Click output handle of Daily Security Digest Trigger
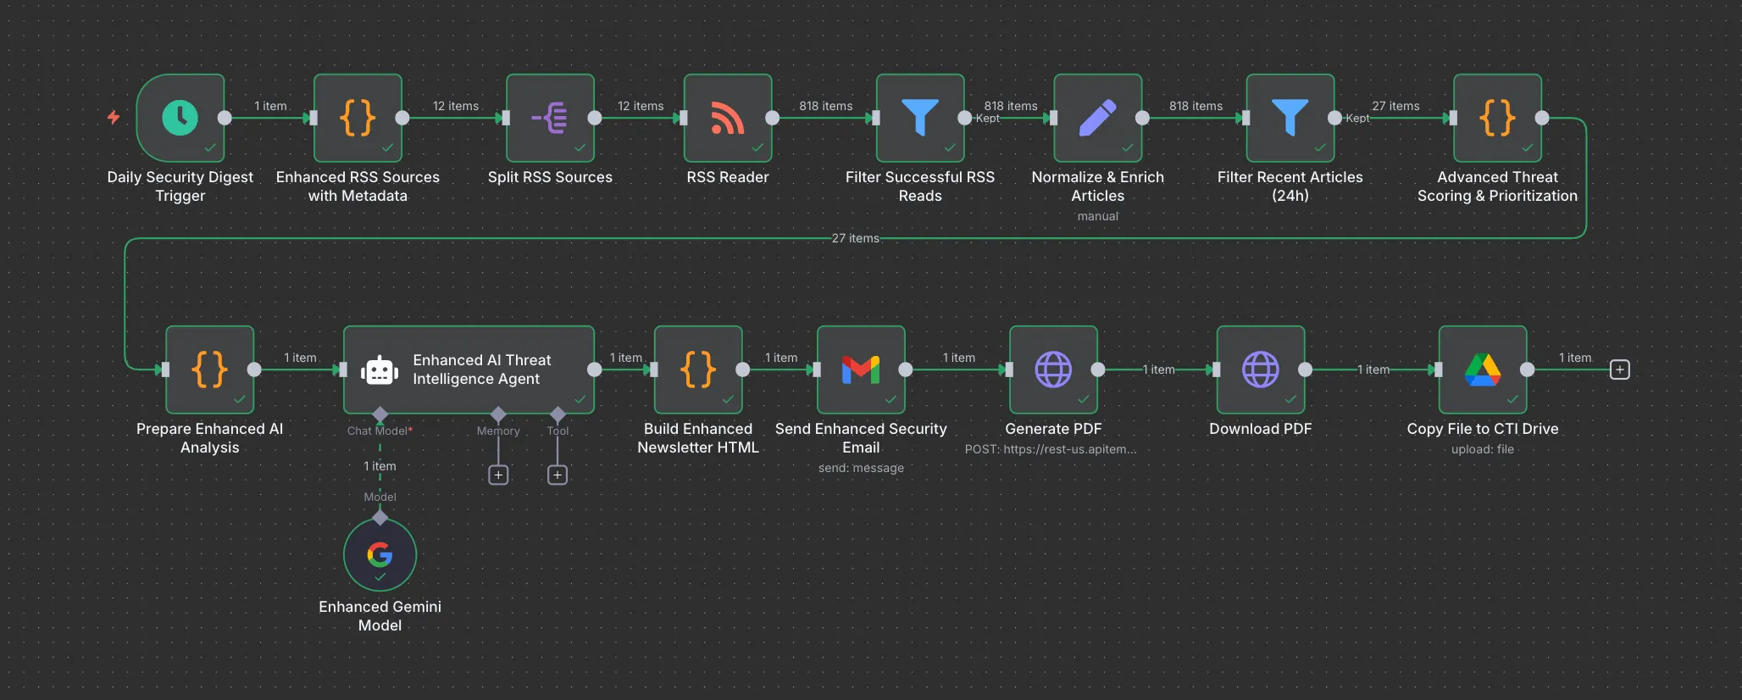Viewport: 1742px width, 700px height. point(225,118)
